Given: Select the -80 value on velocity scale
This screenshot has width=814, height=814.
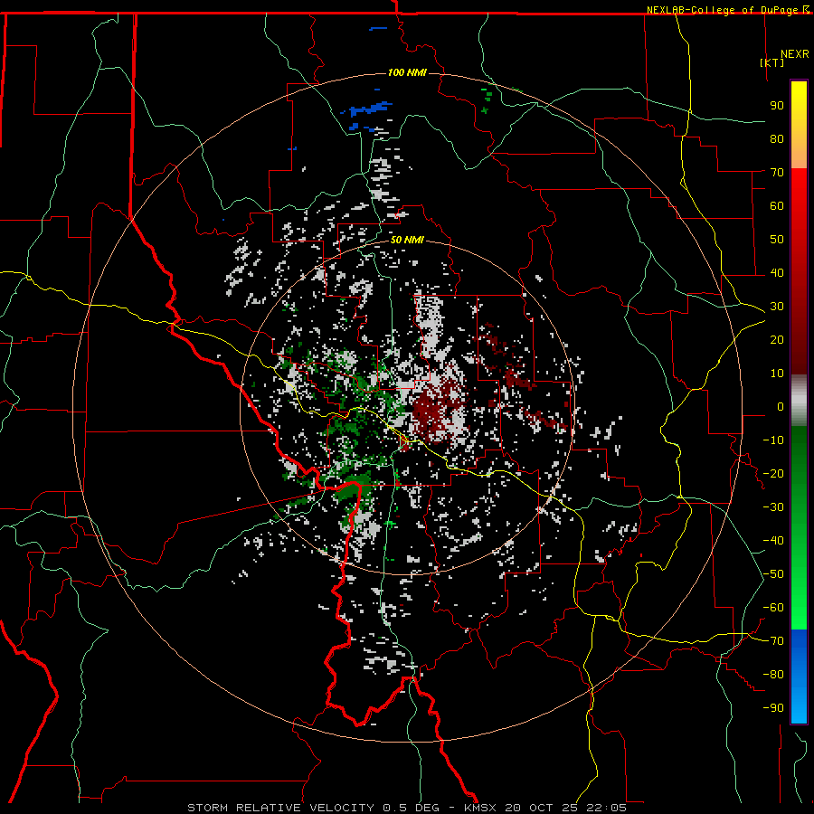Looking at the screenshot, I should coord(773,675).
